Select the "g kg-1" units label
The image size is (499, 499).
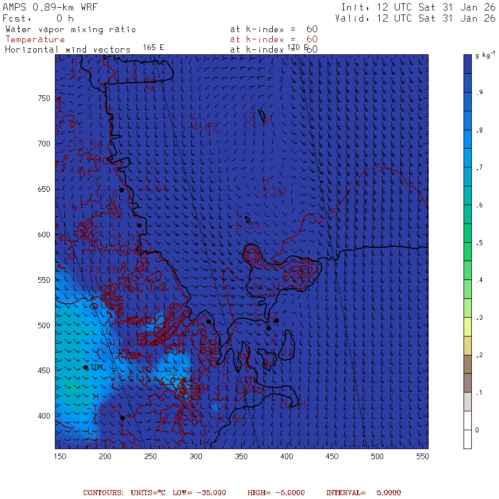coord(485,55)
